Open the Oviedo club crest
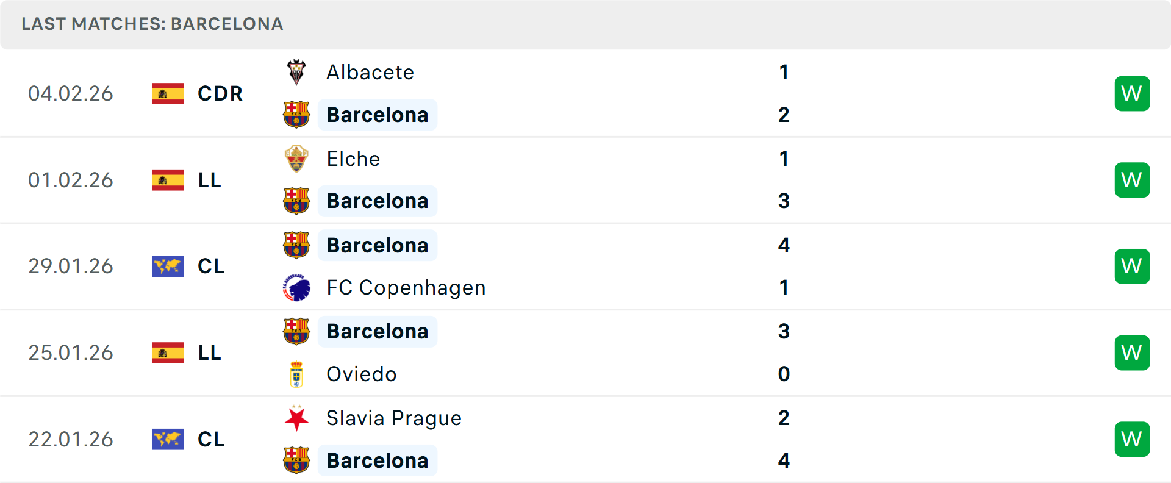 click(296, 374)
